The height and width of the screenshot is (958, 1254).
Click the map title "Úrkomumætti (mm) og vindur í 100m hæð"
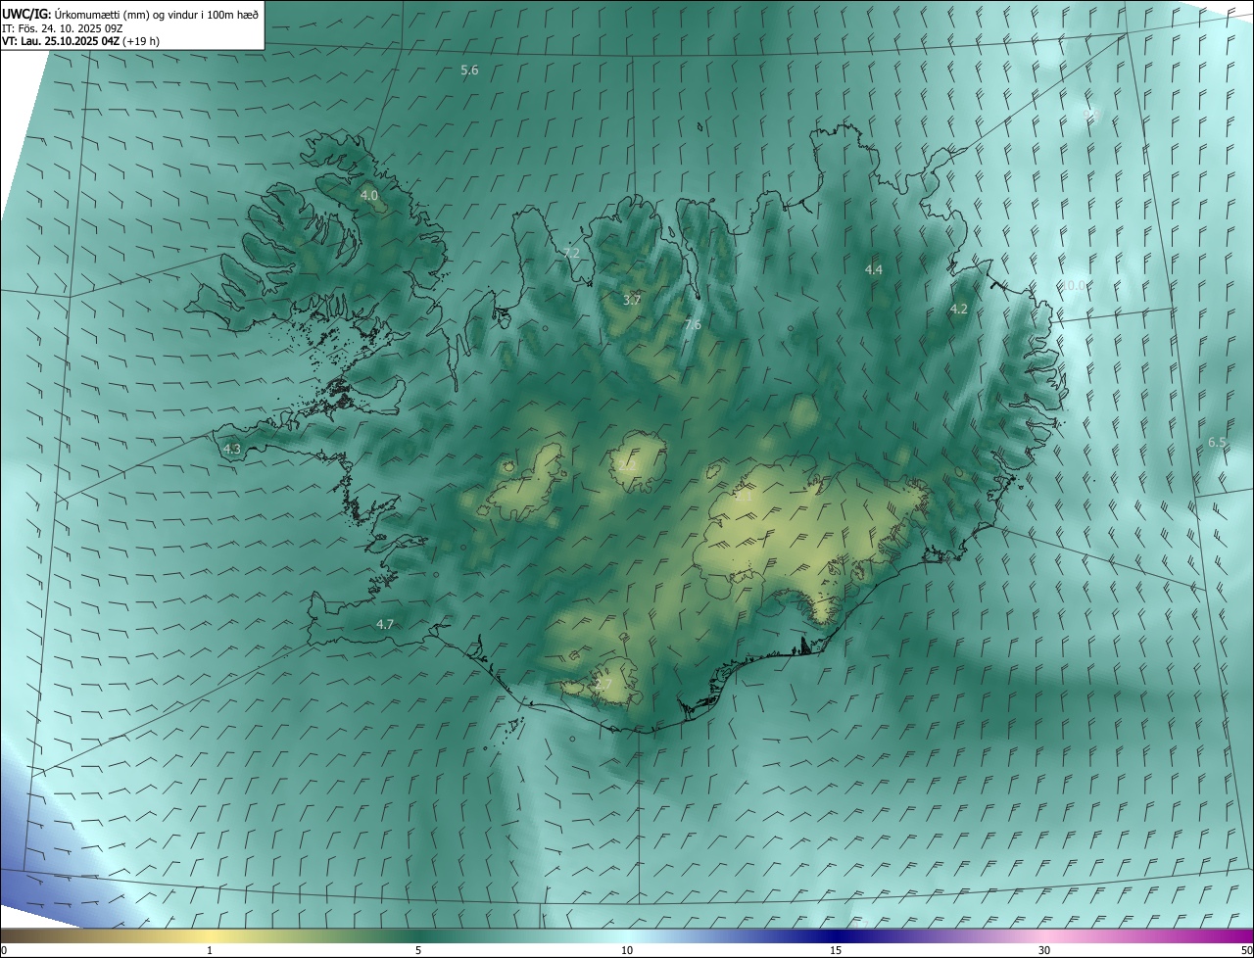(158, 14)
